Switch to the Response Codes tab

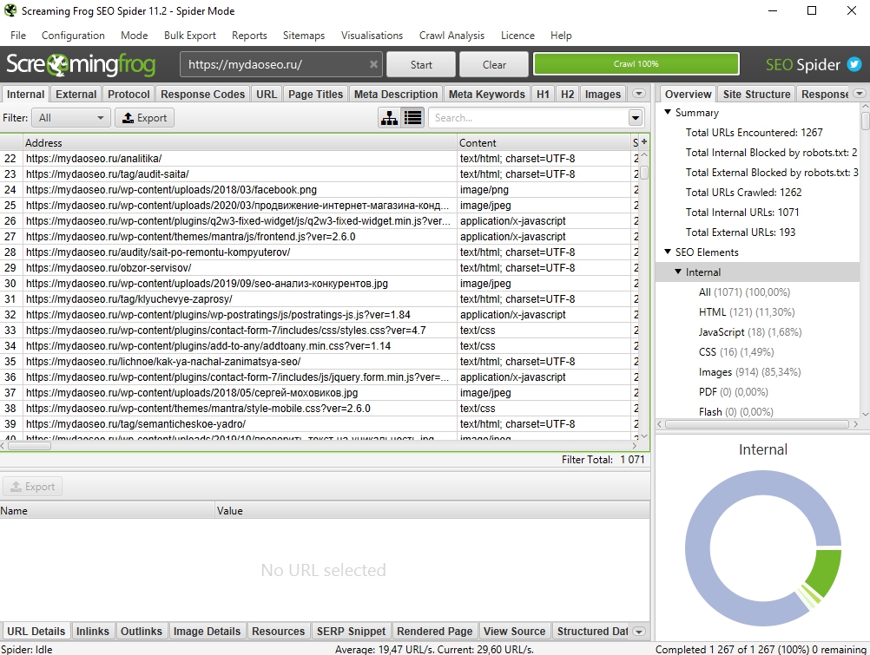coord(202,94)
